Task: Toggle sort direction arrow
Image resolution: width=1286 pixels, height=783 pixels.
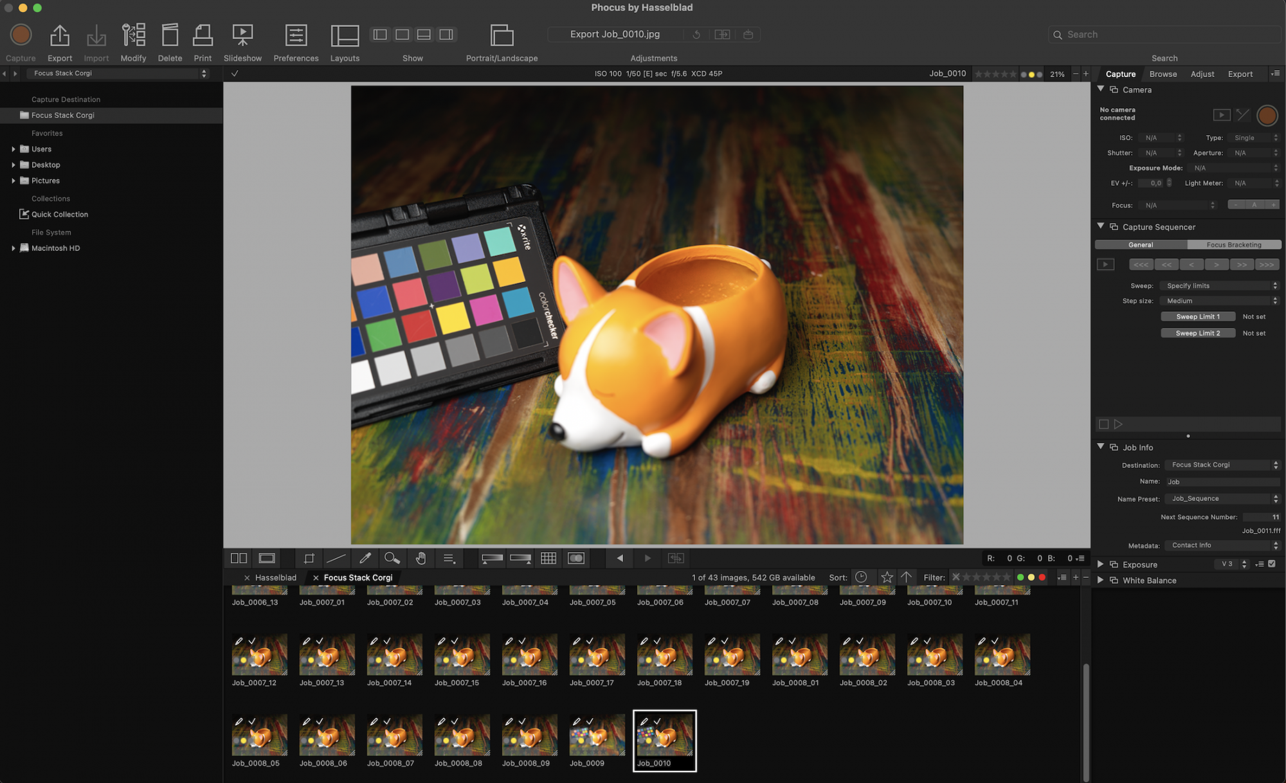Action: pyautogui.click(x=906, y=577)
